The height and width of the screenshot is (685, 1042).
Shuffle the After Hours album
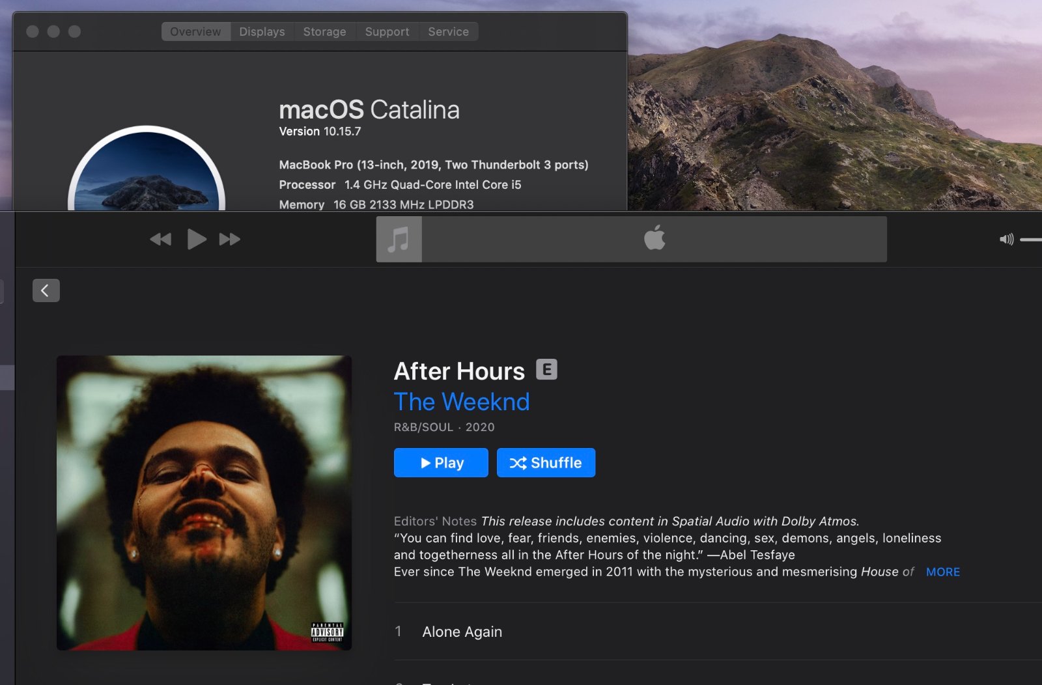546,463
